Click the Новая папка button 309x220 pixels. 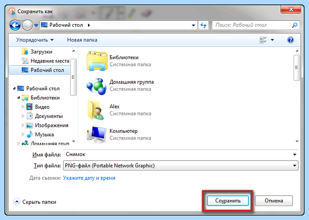pos(82,40)
